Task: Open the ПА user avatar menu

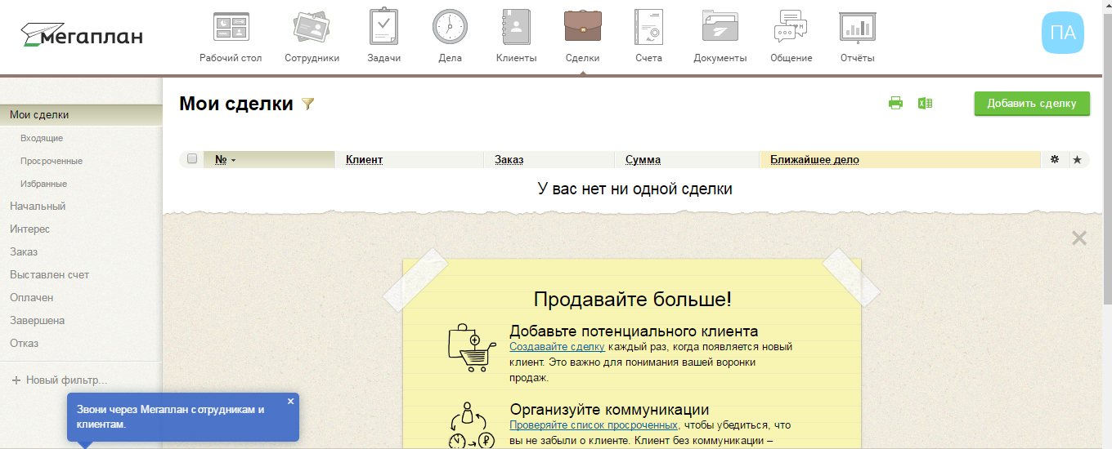Action: click(1062, 33)
